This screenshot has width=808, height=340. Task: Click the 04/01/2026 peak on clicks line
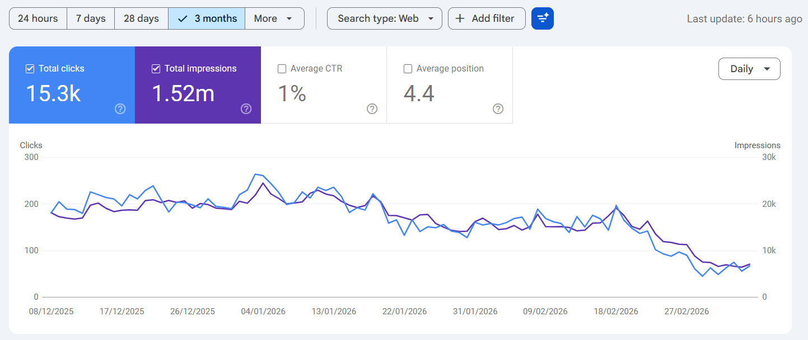coord(255,174)
